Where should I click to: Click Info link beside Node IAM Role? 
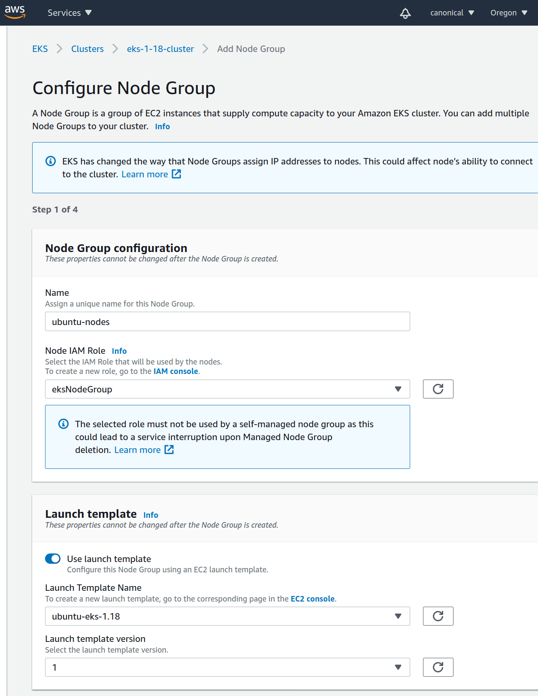click(x=119, y=351)
